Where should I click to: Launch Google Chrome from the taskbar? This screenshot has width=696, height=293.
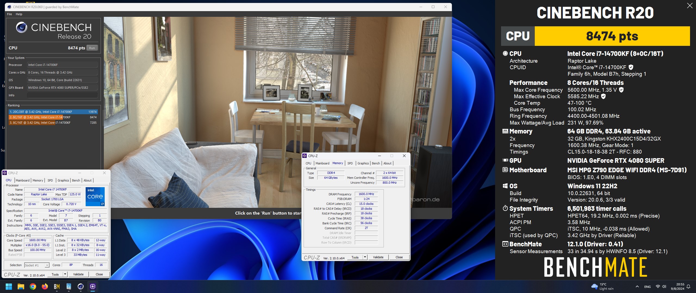(x=33, y=286)
